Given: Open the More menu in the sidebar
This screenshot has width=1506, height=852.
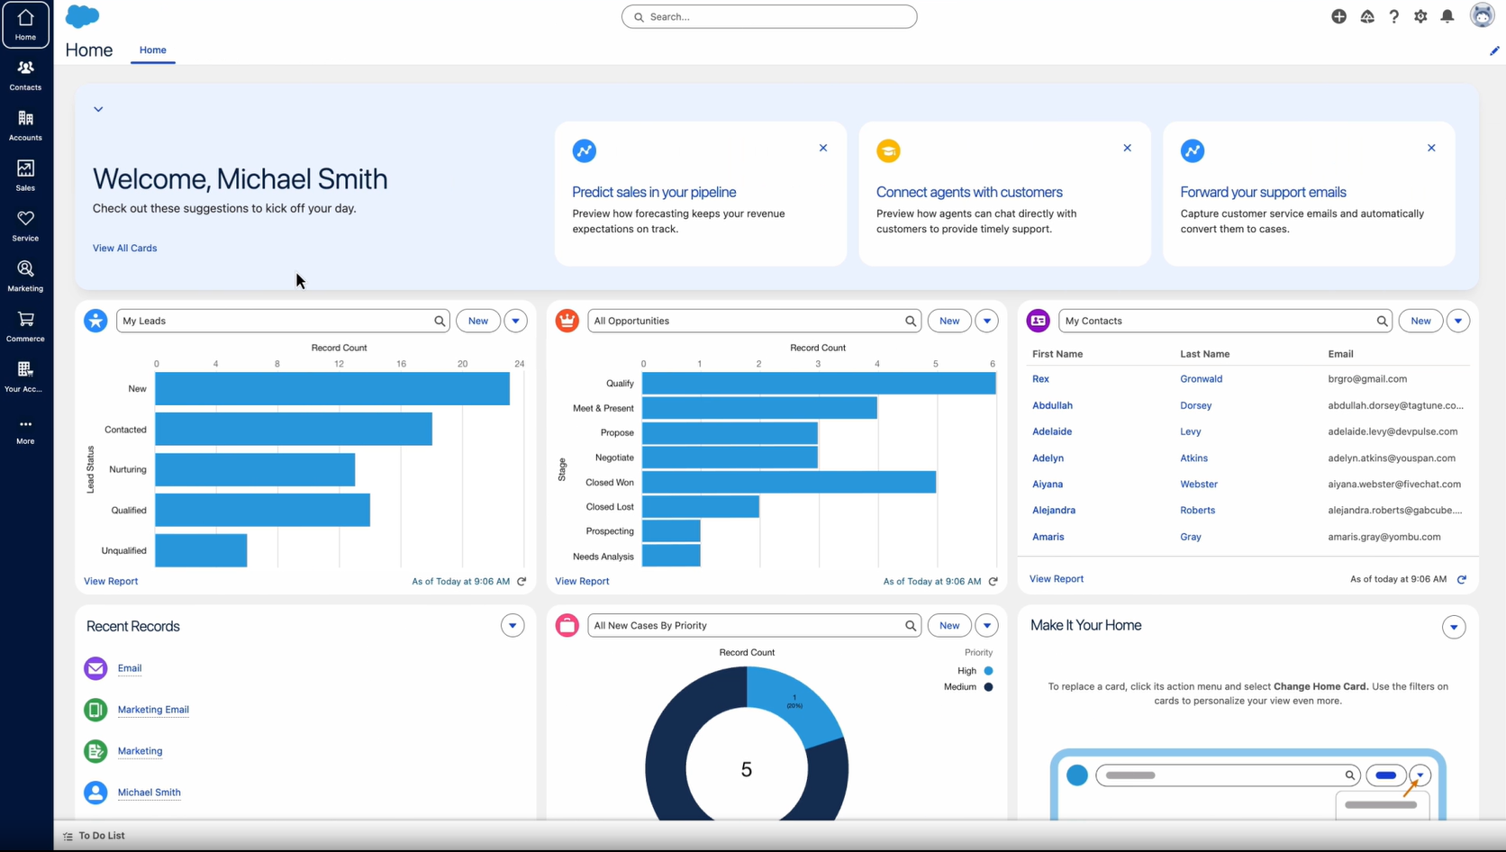Looking at the screenshot, I should coord(25,429).
